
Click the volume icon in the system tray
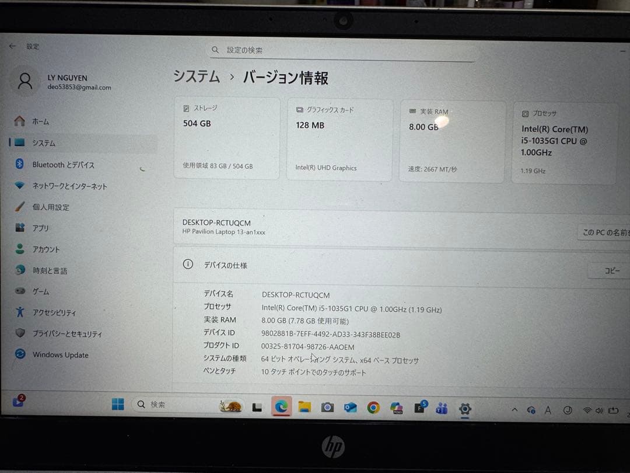click(600, 410)
